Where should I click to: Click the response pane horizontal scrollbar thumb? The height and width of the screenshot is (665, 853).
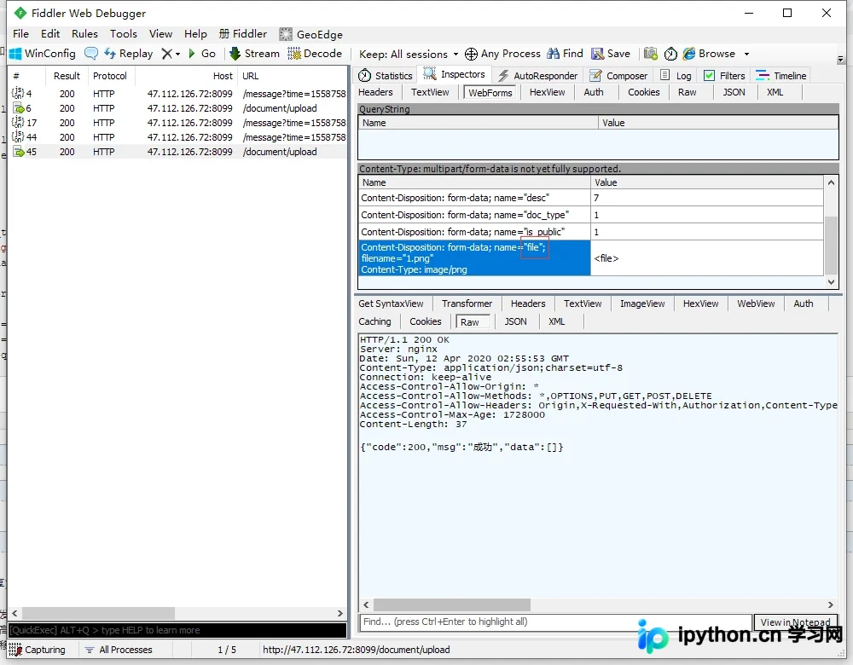451,604
